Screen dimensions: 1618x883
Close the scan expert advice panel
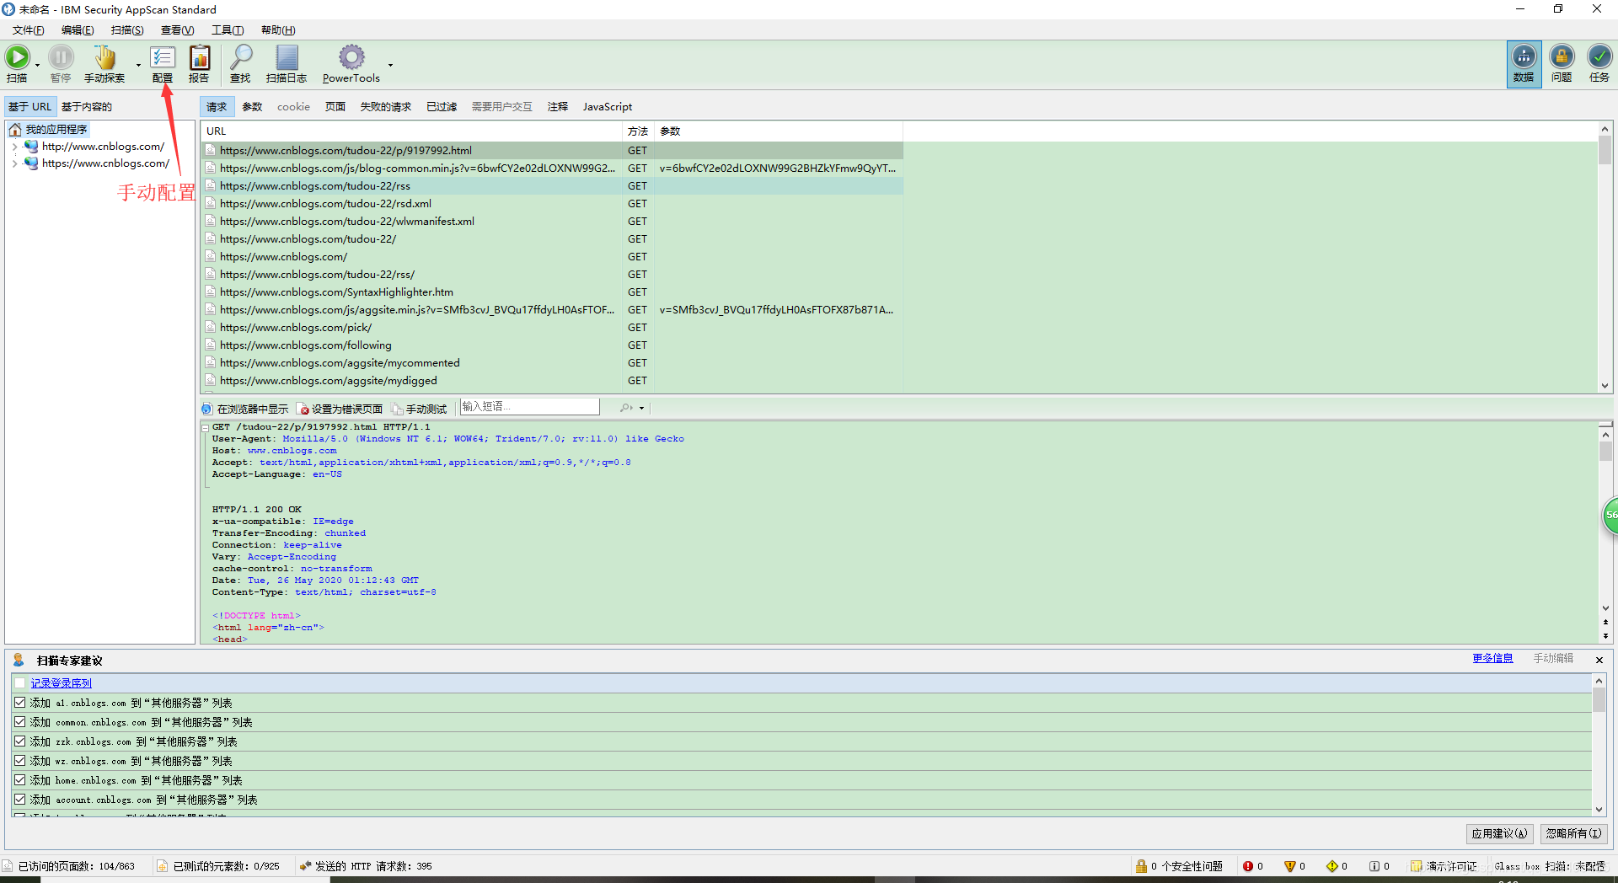click(1599, 660)
